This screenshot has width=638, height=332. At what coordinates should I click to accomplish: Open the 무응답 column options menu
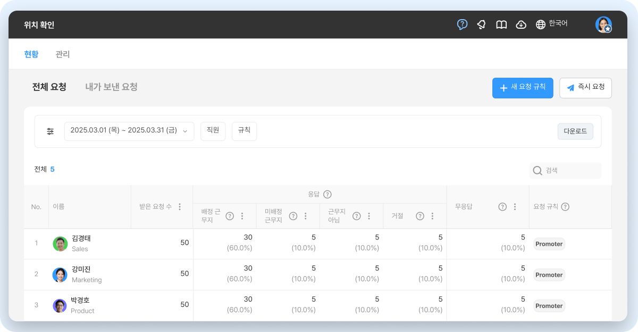[x=515, y=206]
